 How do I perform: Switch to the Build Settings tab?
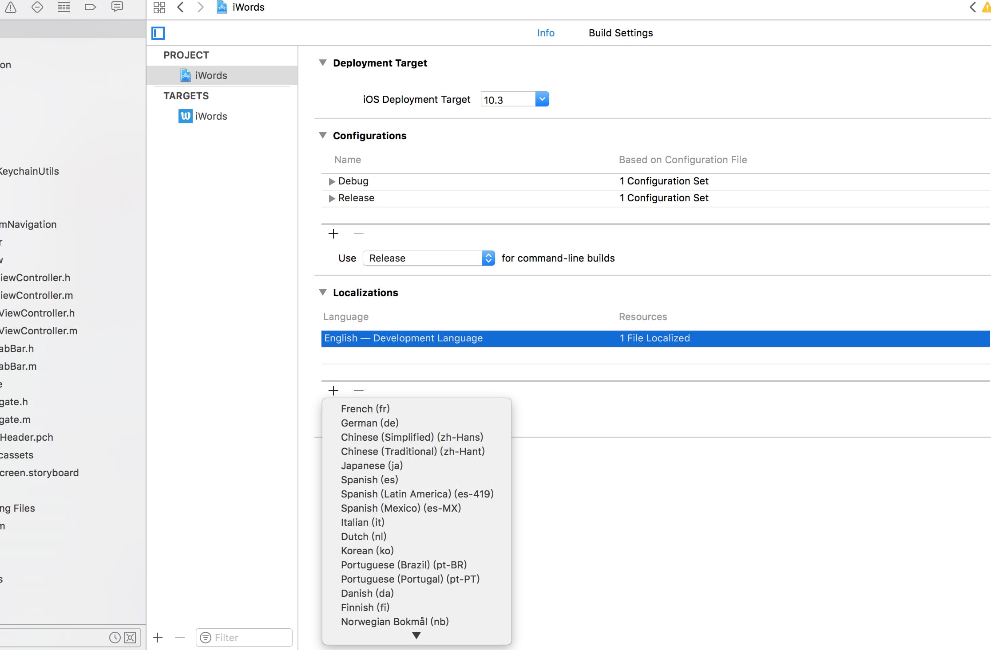(620, 33)
